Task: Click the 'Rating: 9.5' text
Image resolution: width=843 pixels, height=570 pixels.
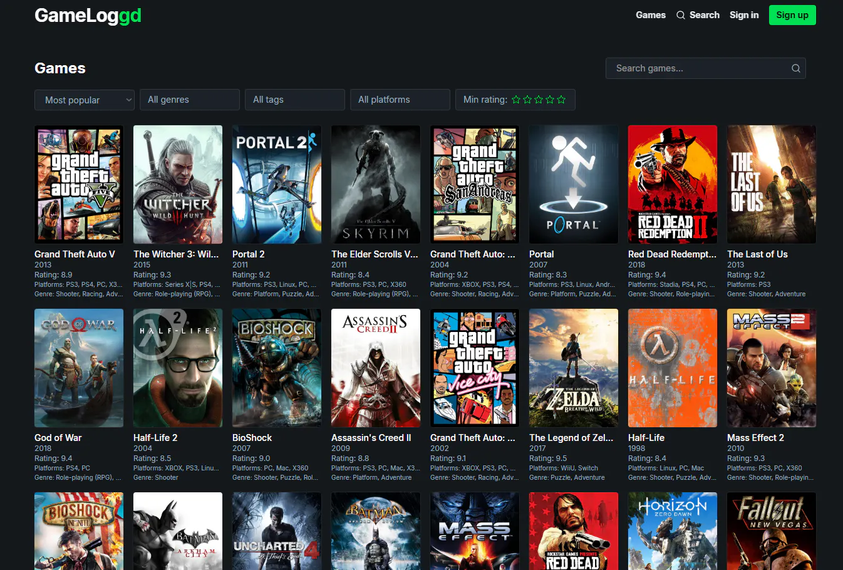Action: click(x=548, y=459)
